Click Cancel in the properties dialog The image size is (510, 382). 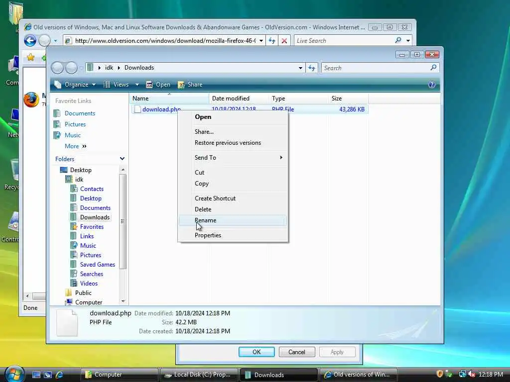(x=297, y=352)
